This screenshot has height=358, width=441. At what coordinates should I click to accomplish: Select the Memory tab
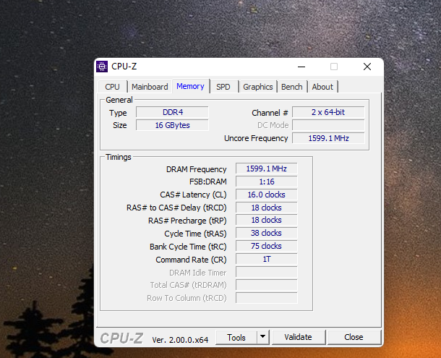(190, 86)
